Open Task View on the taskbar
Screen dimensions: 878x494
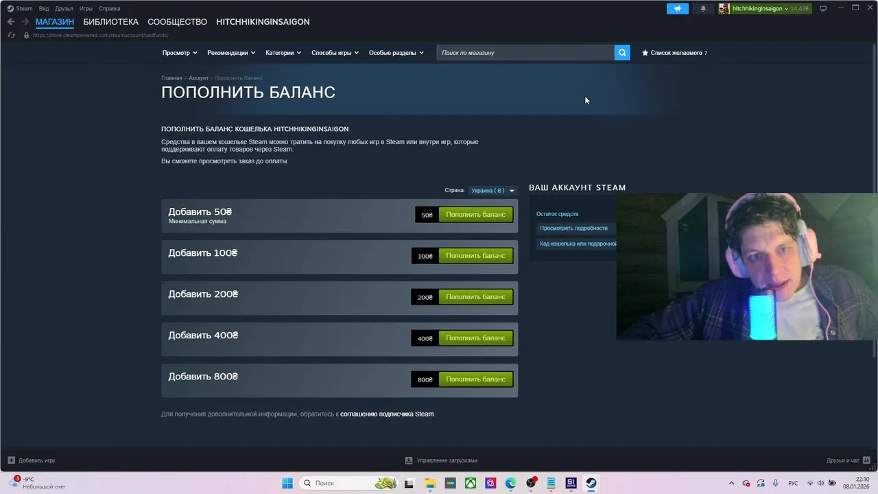[409, 483]
